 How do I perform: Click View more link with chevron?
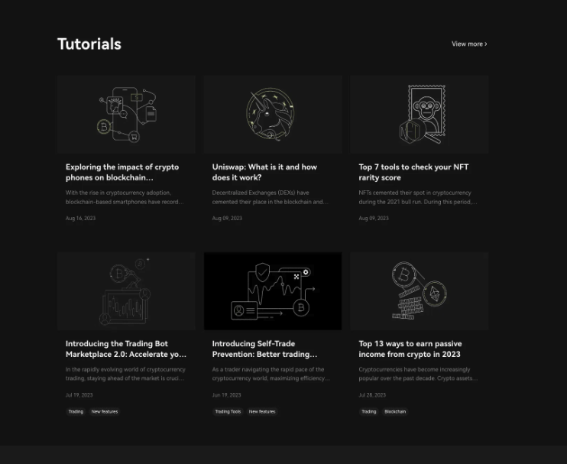click(x=469, y=44)
